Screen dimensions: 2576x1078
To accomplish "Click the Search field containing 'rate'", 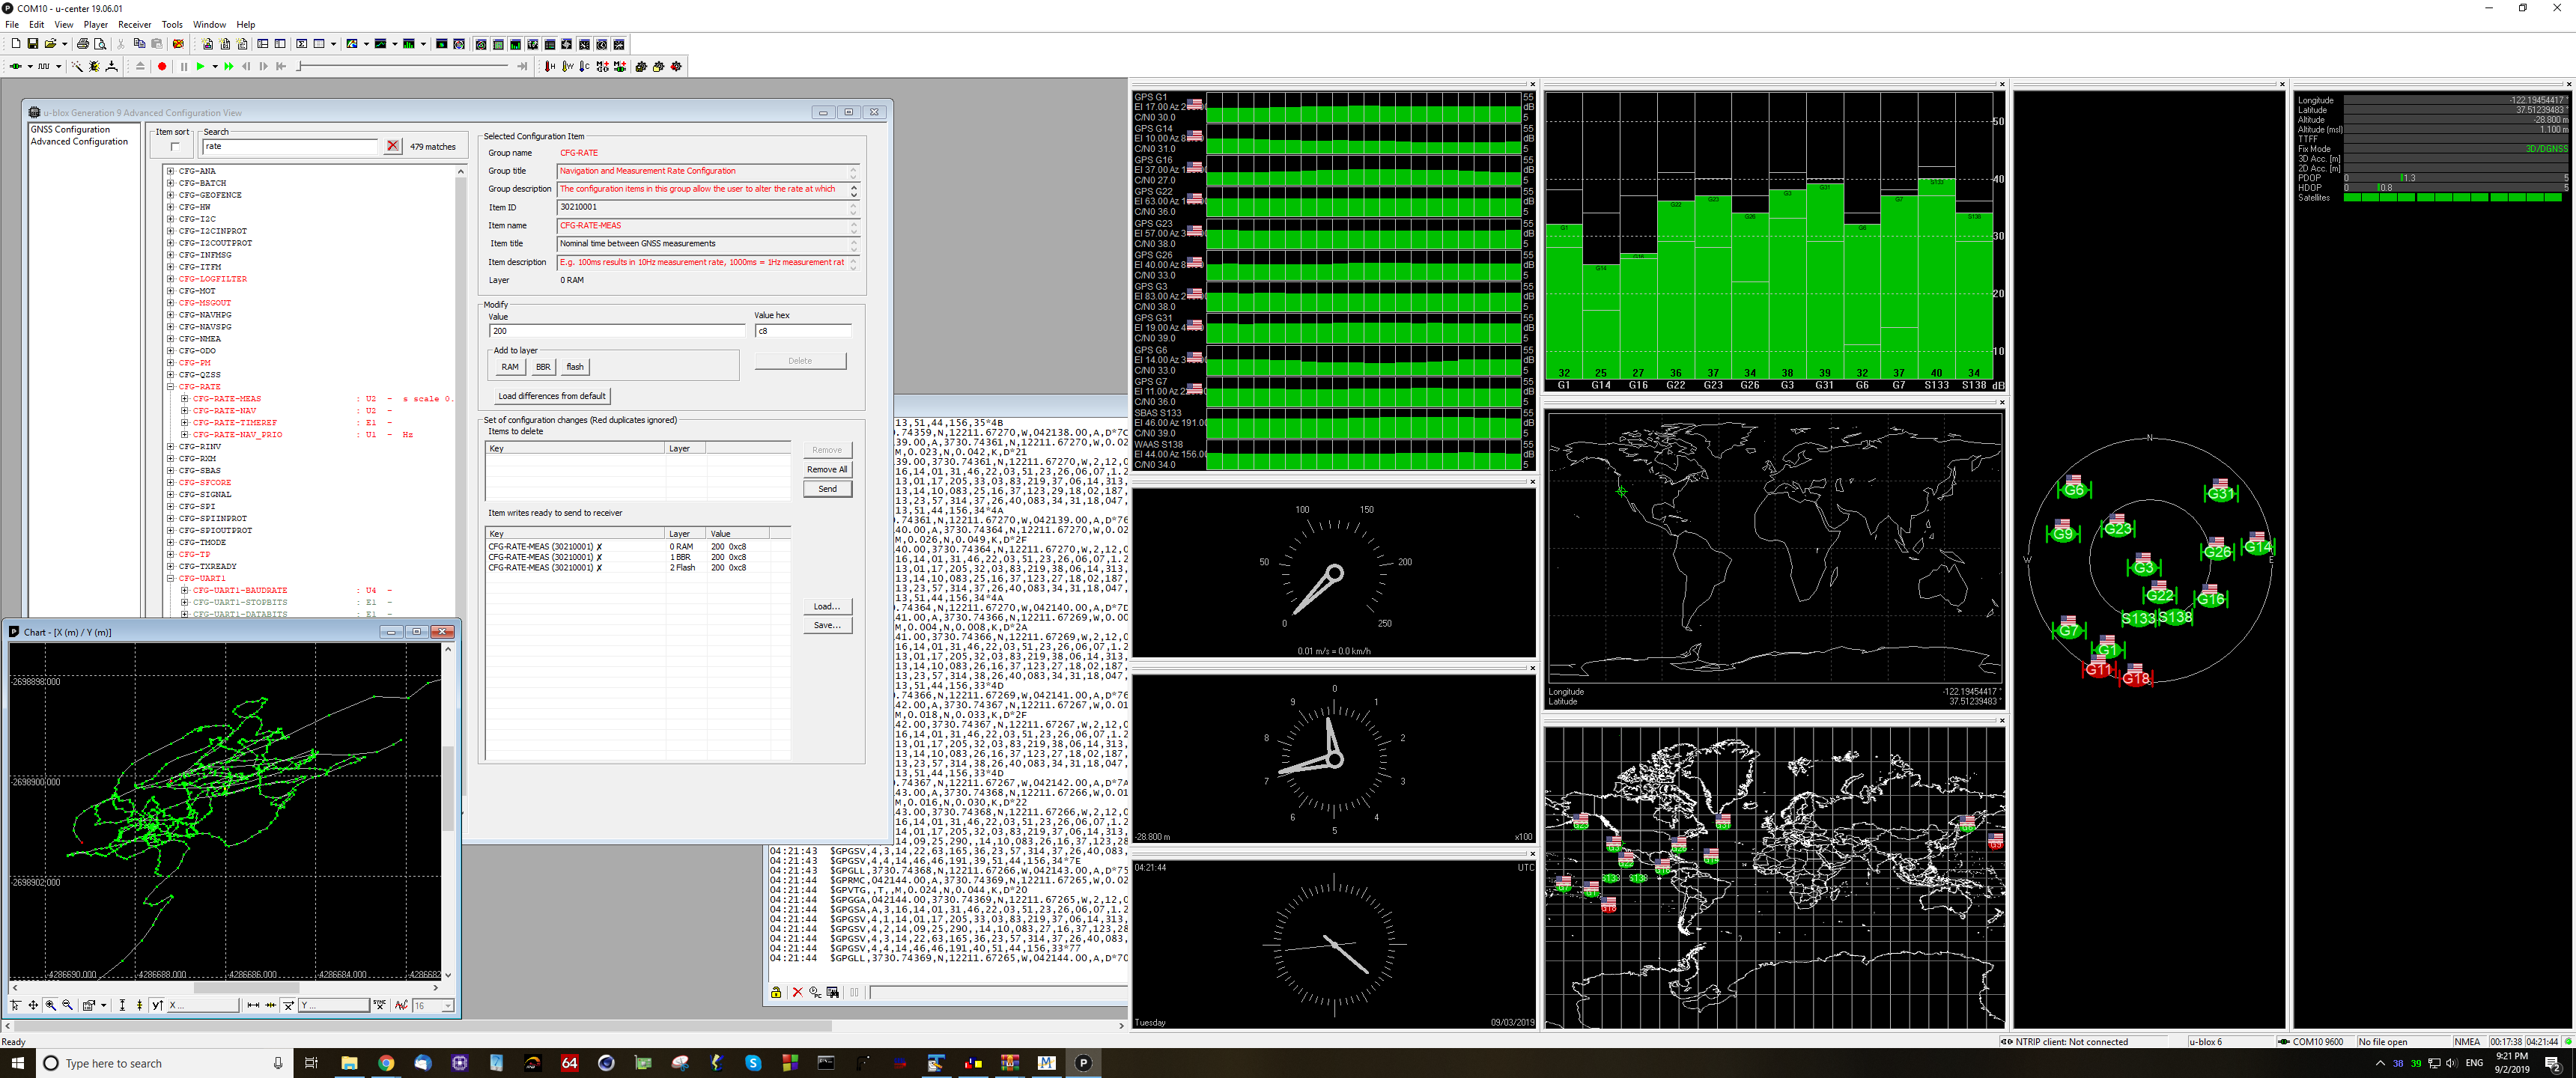I will coord(291,146).
